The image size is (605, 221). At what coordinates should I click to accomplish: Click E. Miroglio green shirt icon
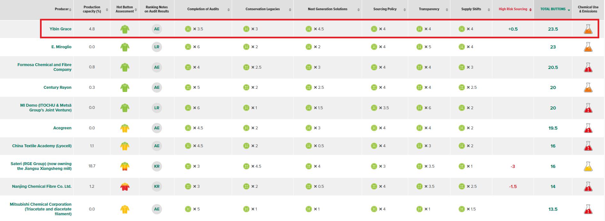tap(125, 47)
